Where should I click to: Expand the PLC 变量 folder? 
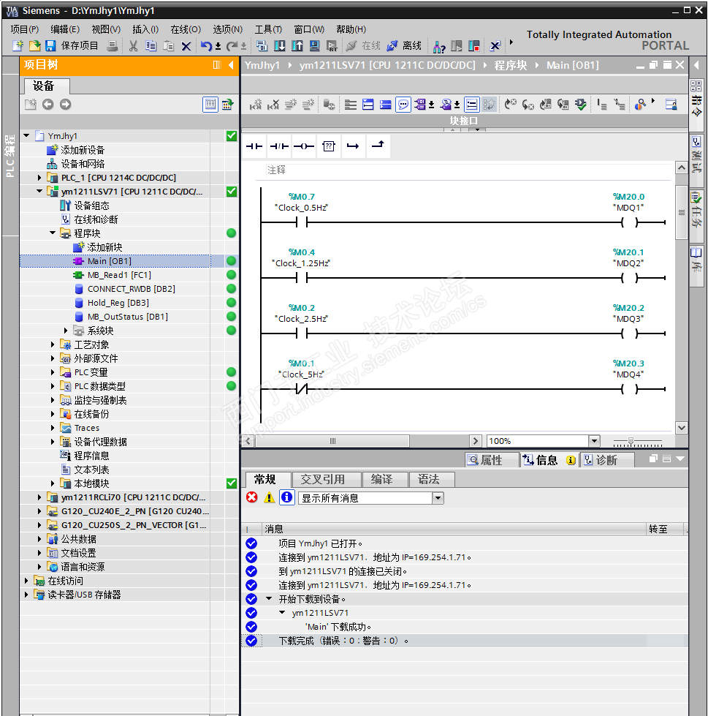click(x=53, y=372)
